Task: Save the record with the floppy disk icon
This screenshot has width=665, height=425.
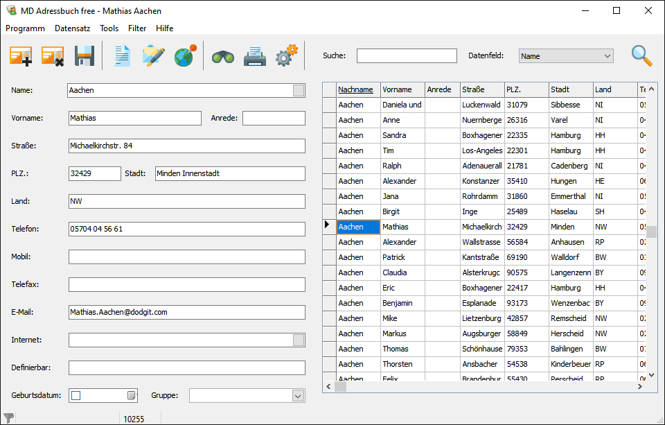Action: [x=85, y=56]
